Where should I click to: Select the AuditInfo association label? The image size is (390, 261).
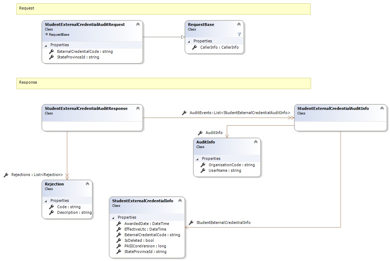pos(214,133)
